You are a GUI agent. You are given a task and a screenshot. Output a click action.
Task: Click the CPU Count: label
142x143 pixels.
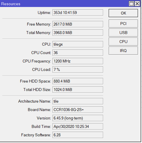coord(41,53)
